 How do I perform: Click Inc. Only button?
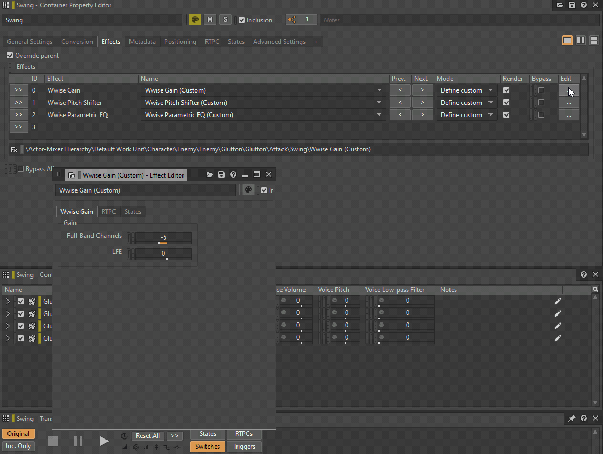click(x=18, y=446)
